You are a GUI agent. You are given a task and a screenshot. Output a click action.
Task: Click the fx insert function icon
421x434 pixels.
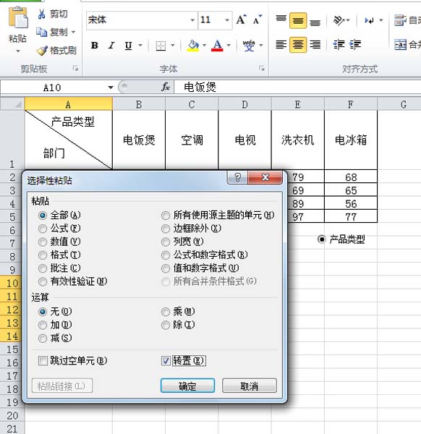point(166,87)
